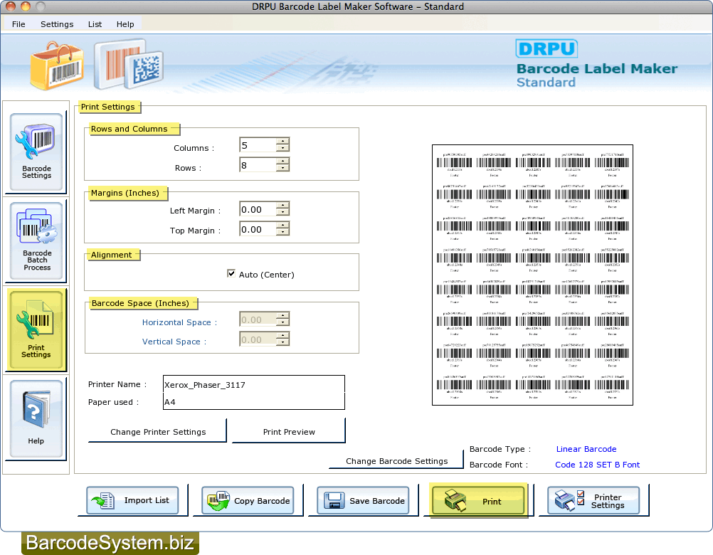Click the Copy Barcode button
Screen dimensions: 713x555
coord(248,500)
